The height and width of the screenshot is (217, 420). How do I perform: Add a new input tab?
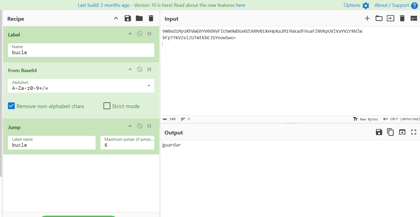[x=367, y=19]
